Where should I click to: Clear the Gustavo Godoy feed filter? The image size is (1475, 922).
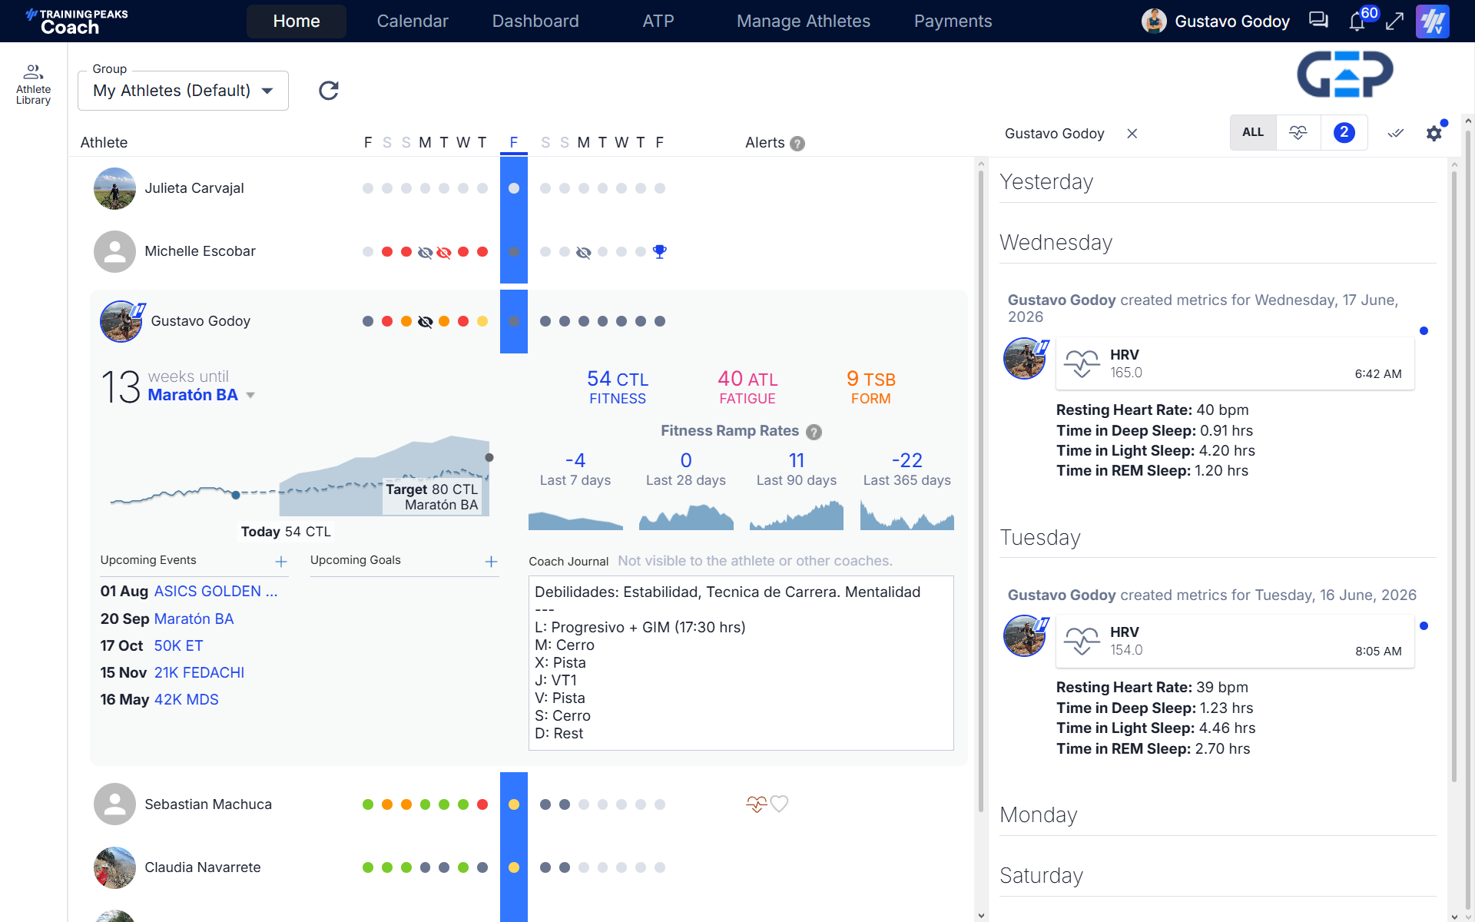point(1132,134)
